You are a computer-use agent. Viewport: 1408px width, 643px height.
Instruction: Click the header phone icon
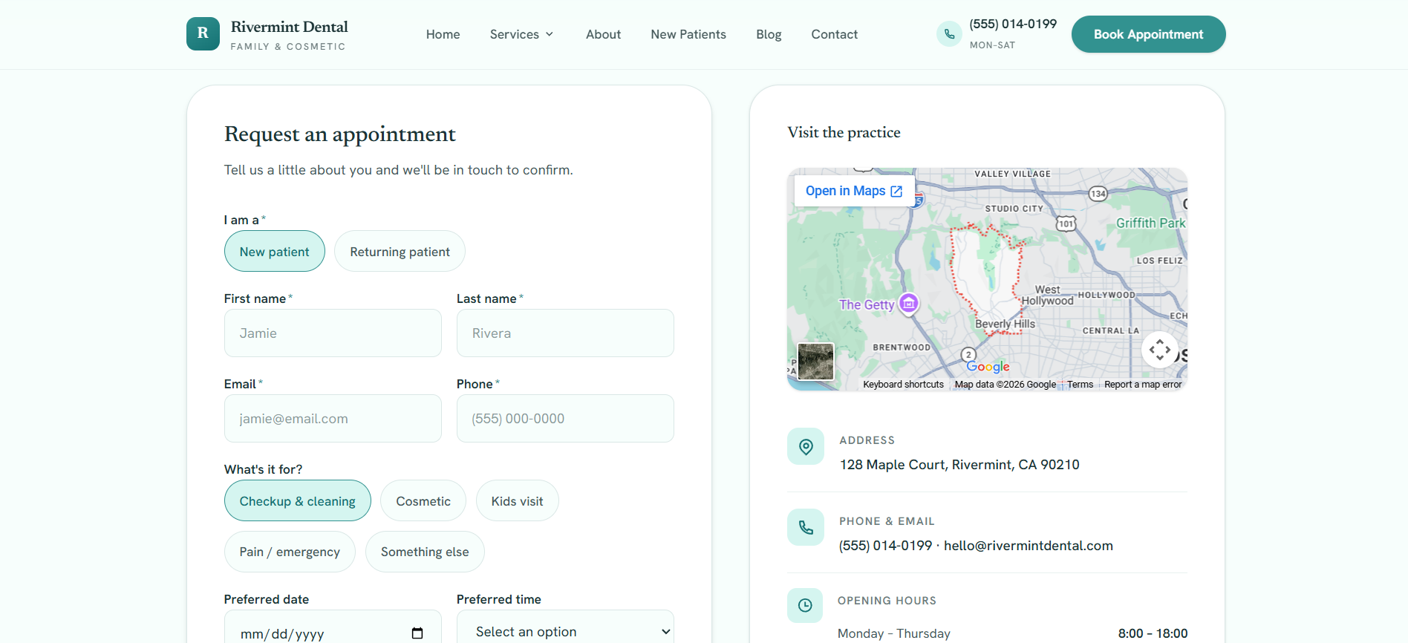click(949, 34)
